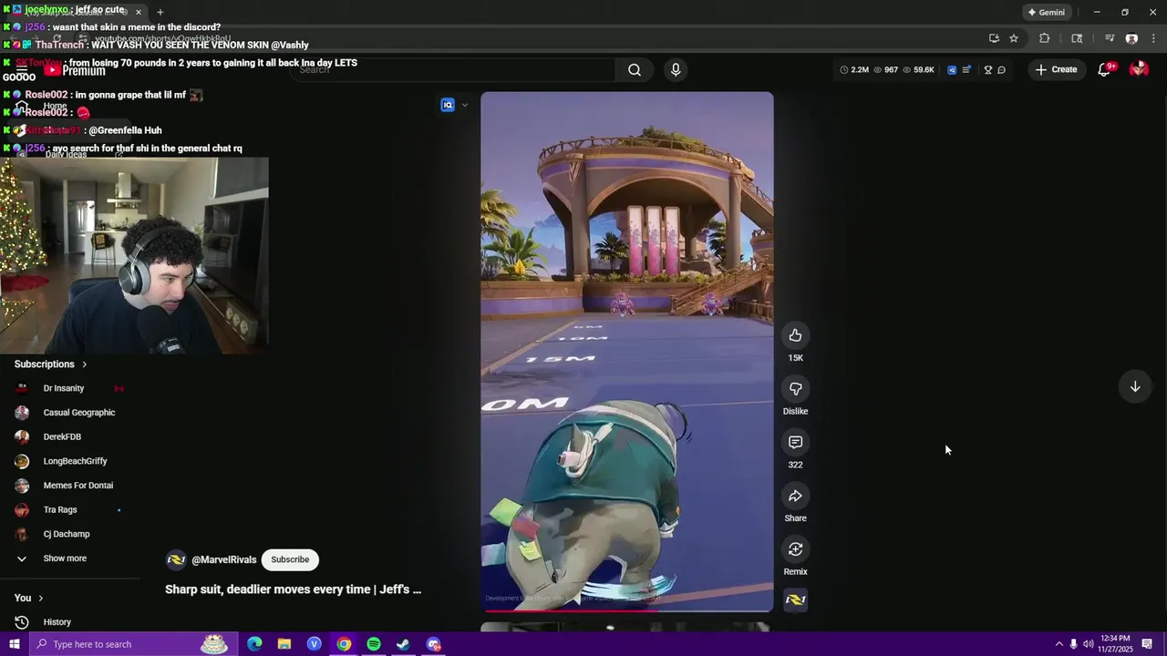The width and height of the screenshot is (1167, 656).
Task: Open taskbar volume speaker icon
Action: coord(1089,644)
